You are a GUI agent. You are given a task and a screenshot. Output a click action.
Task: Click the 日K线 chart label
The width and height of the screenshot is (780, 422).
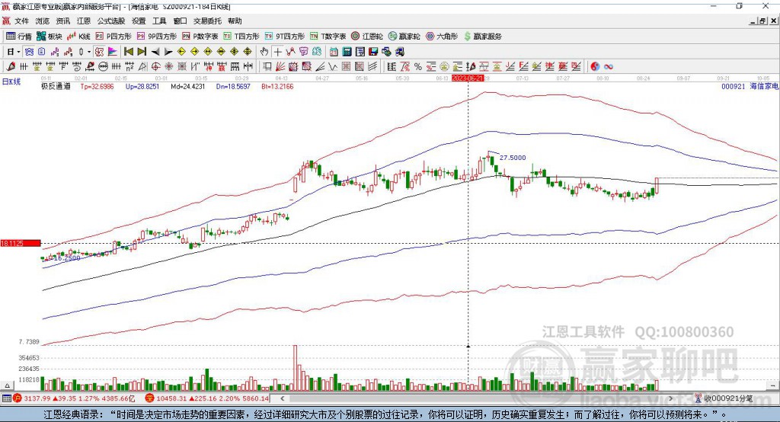click(x=11, y=82)
